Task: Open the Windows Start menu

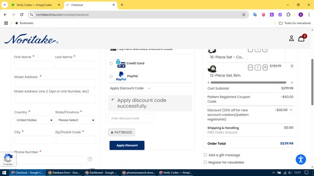Action: coord(4,173)
